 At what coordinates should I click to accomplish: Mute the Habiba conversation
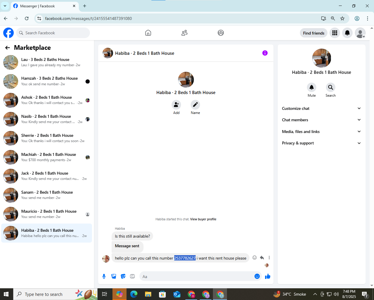click(312, 87)
